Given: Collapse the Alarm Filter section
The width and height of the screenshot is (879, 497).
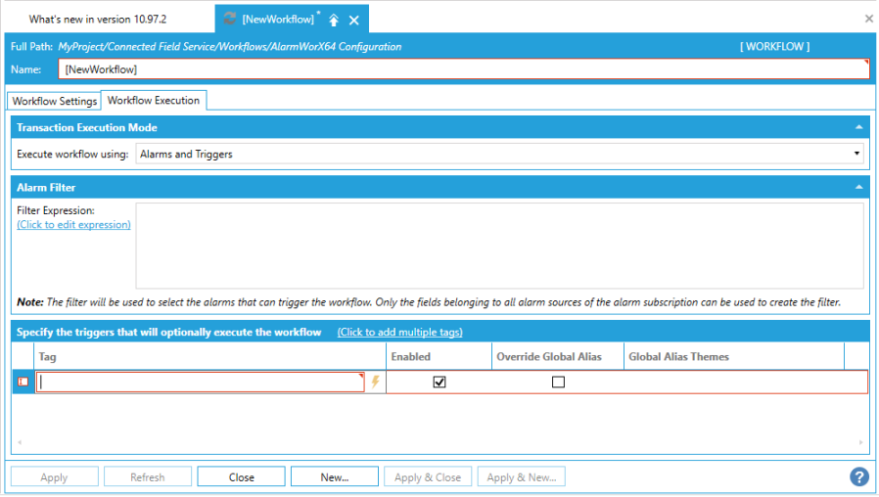Looking at the screenshot, I should 858,187.
